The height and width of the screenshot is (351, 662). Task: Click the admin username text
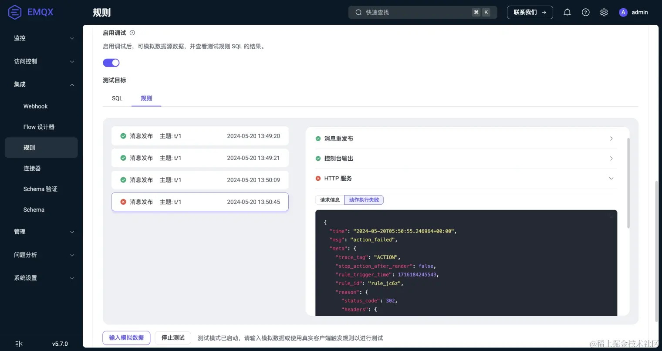[640, 12]
